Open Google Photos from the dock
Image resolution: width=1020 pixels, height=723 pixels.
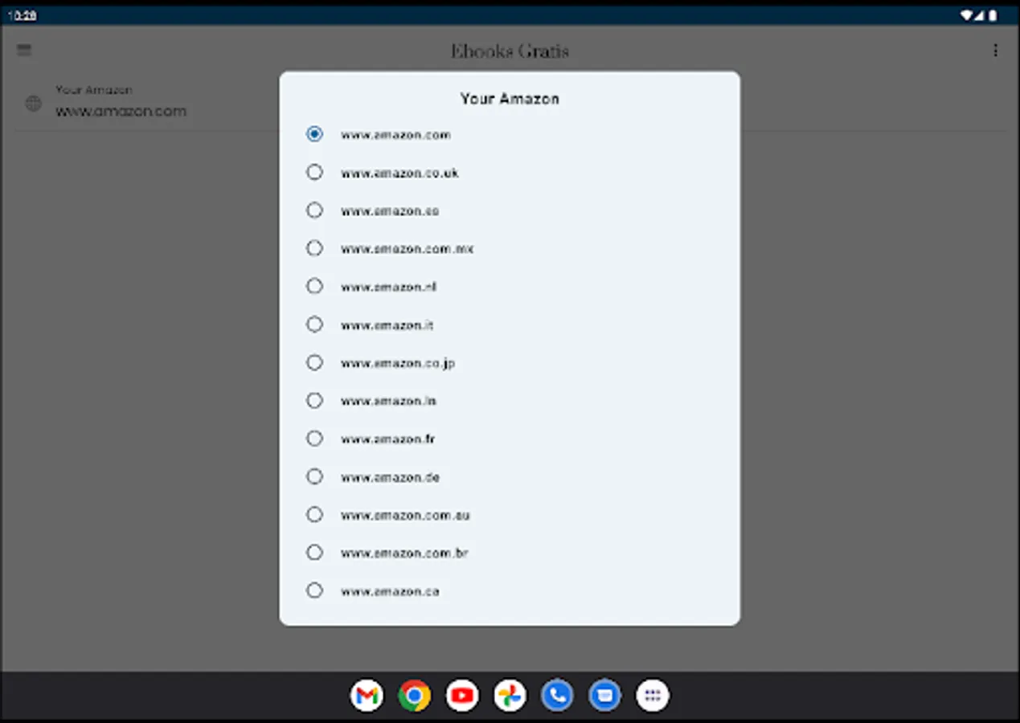[510, 696]
